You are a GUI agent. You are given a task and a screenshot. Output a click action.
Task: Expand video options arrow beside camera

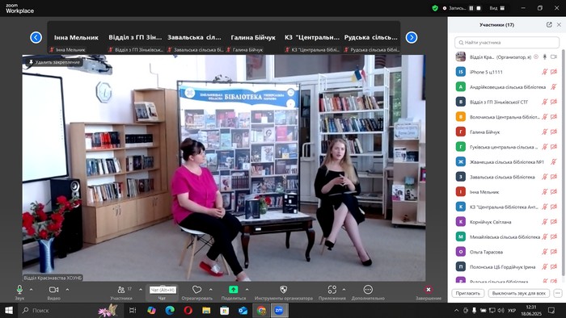(67, 290)
